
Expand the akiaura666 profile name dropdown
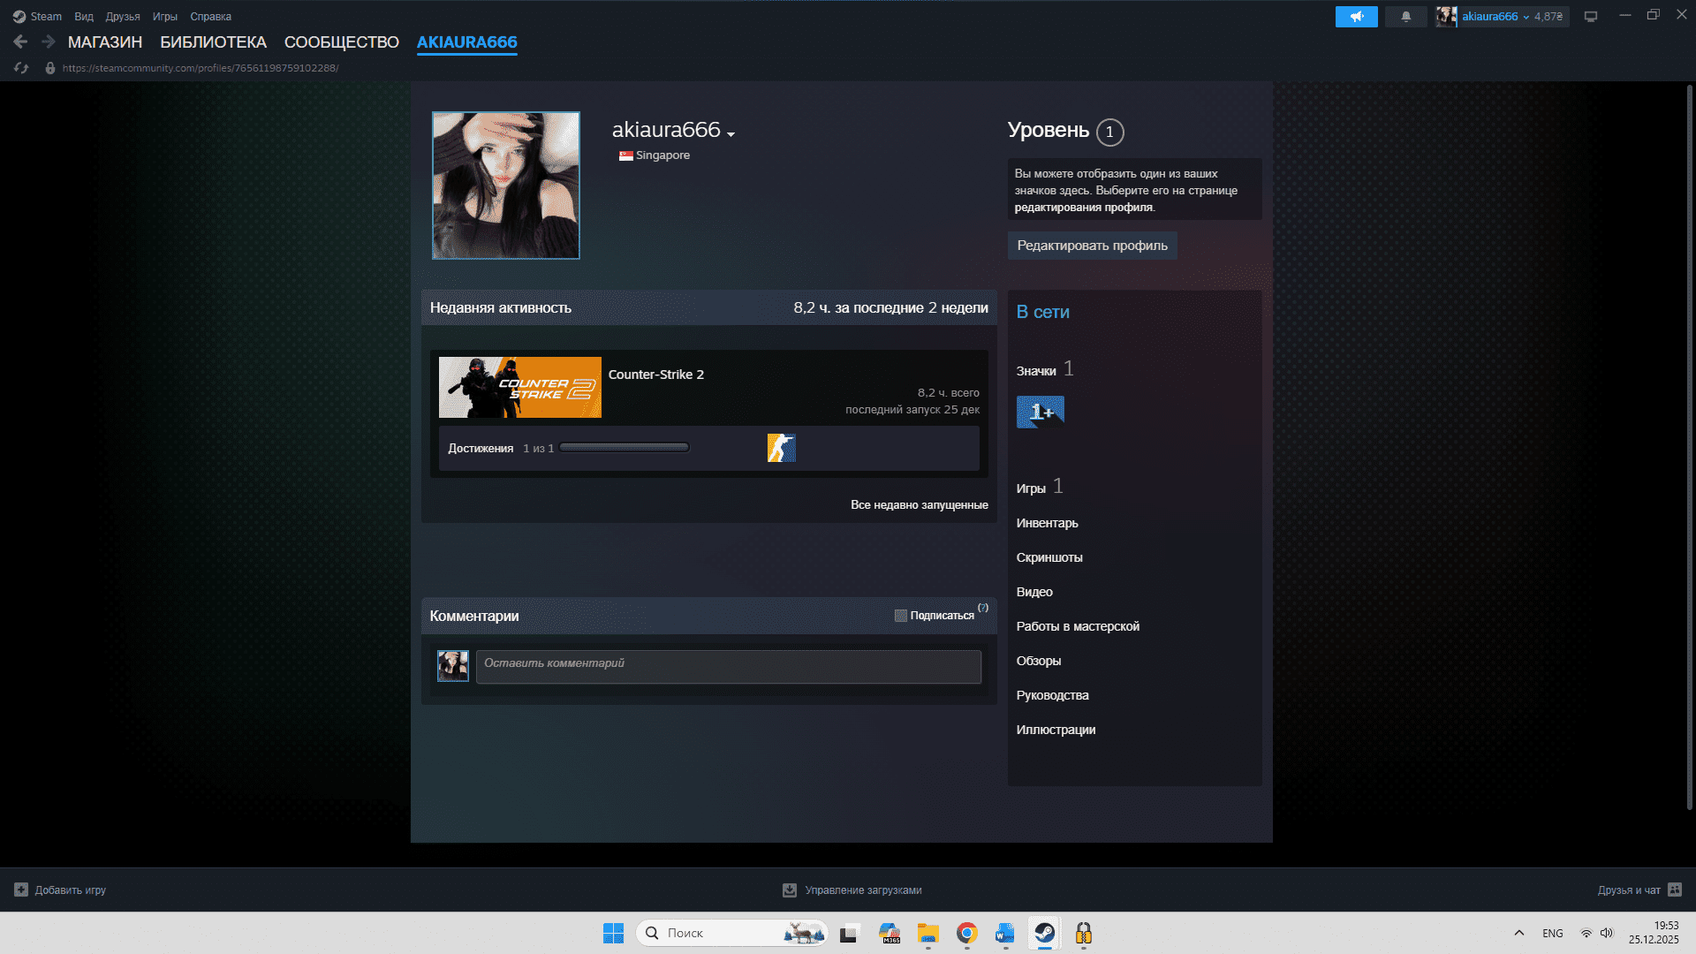[731, 133]
